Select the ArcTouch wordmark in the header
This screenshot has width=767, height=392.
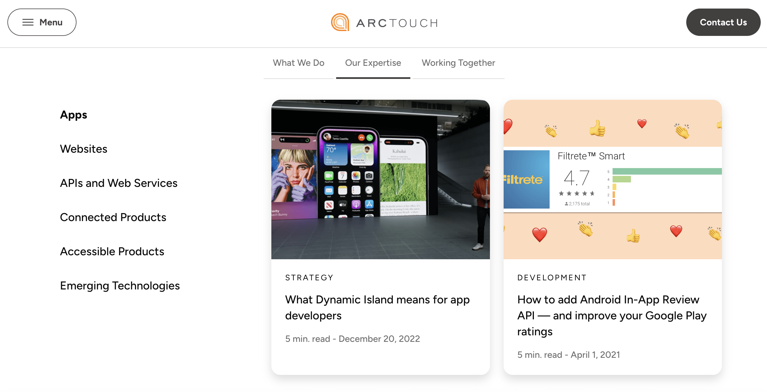(x=396, y=23)
